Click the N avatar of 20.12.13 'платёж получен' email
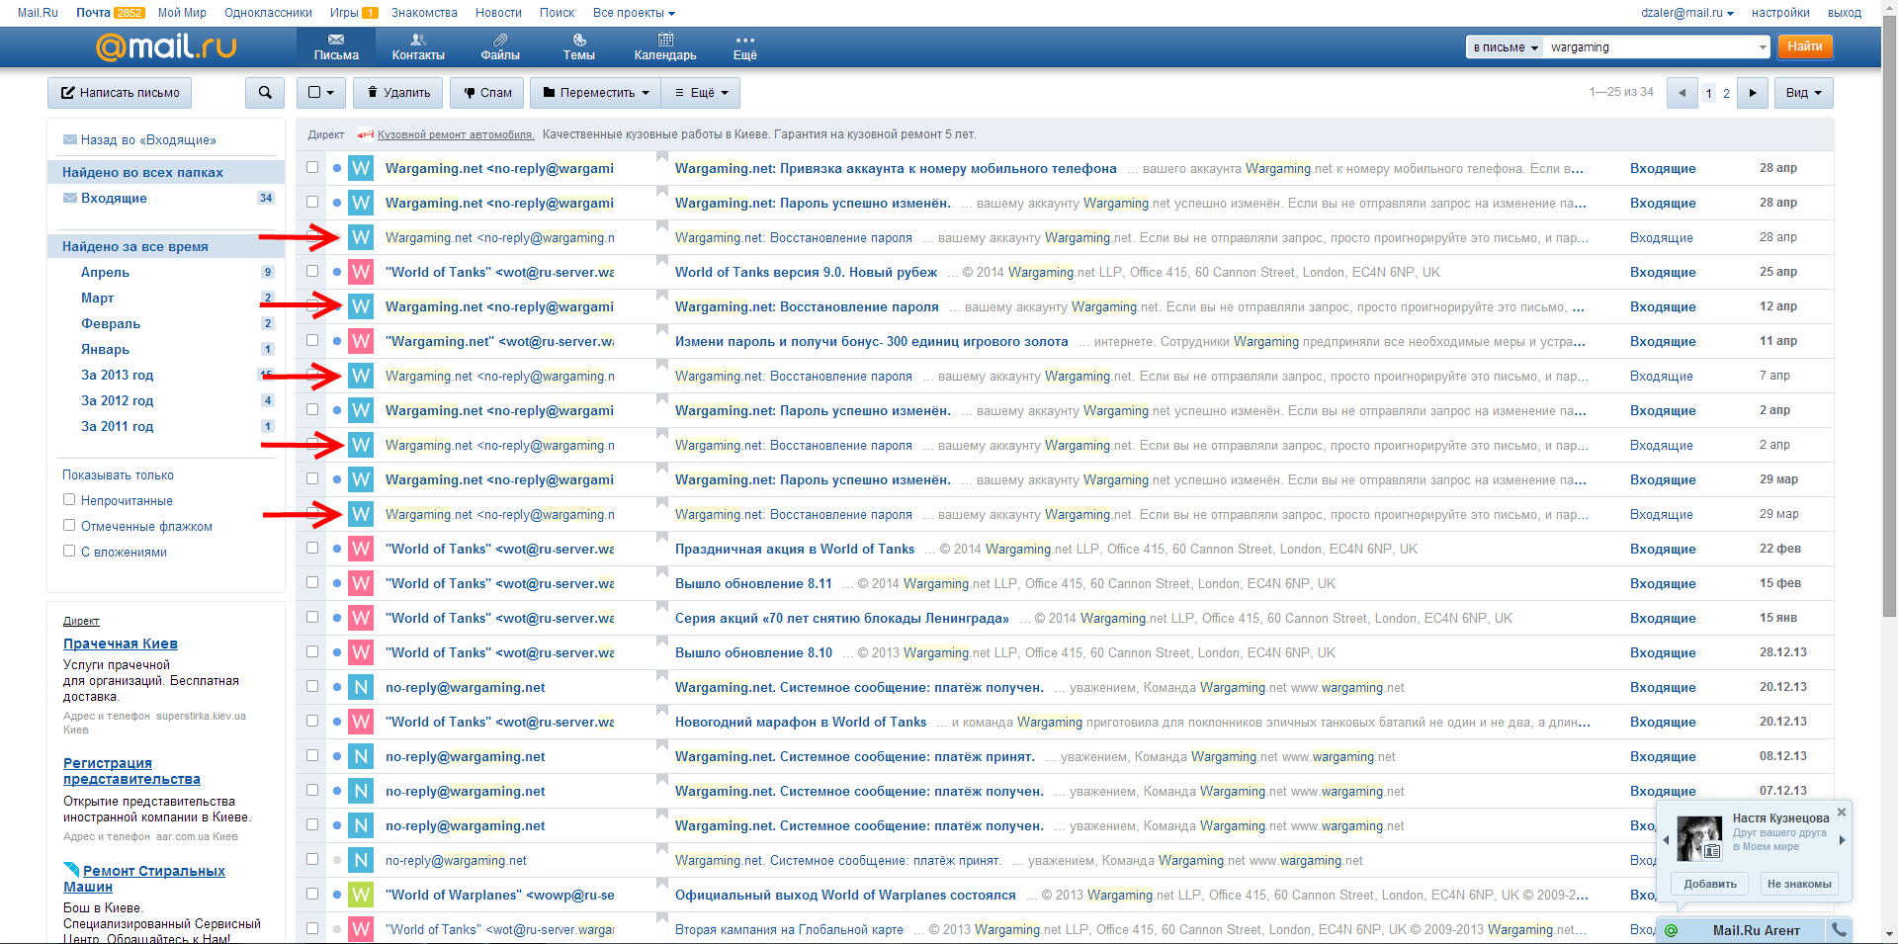 point(361,687)
